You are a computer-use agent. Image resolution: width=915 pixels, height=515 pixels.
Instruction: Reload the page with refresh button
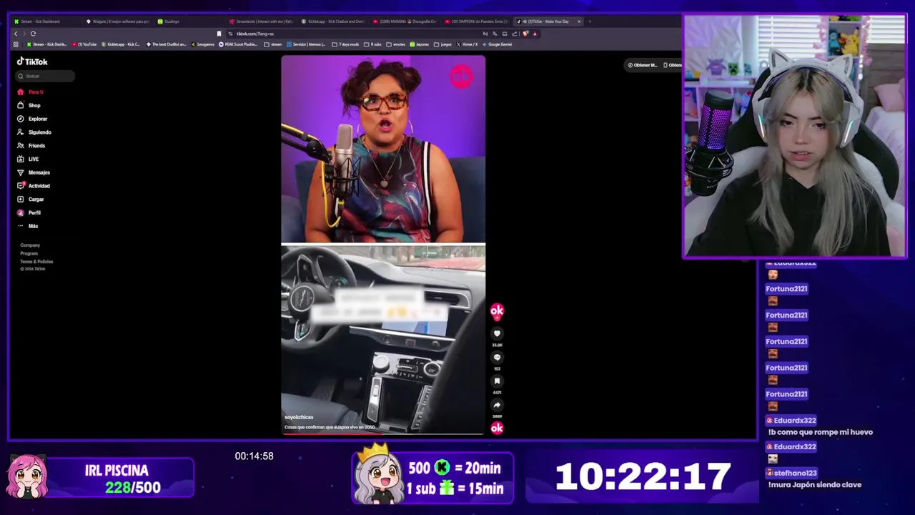pos(33,34)
